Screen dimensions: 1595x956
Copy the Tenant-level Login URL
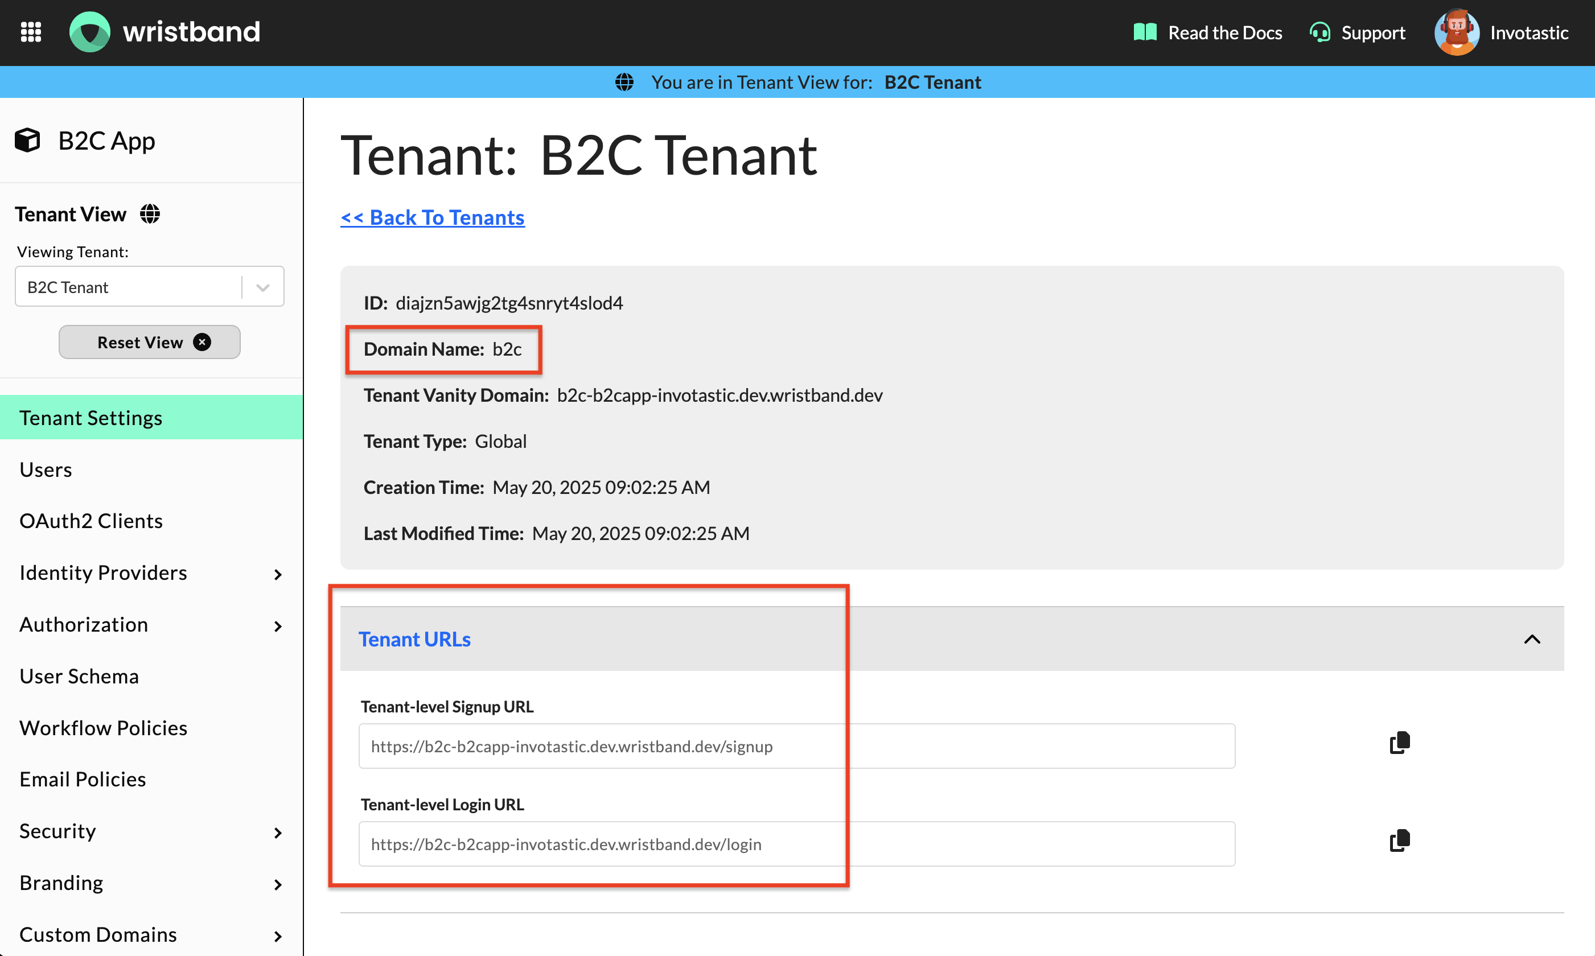[x=1399, y=840]
